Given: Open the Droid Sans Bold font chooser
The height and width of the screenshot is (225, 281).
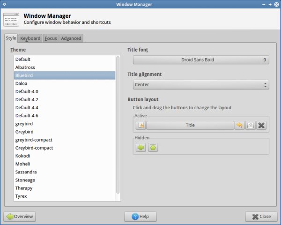Looking at the screenshot, I should tap(201, 60).
